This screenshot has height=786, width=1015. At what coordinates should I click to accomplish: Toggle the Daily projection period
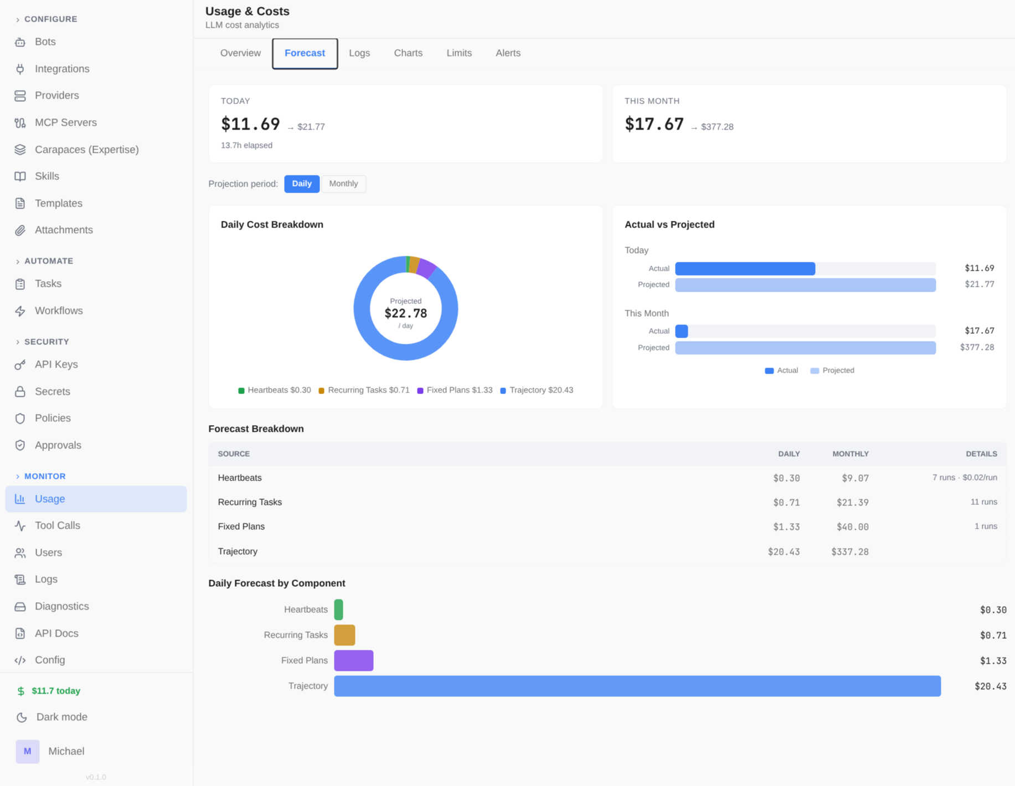coord(302,183)
